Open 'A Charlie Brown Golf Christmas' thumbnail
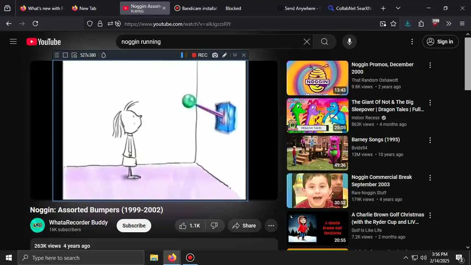471x265 pixels. [318, 228]
